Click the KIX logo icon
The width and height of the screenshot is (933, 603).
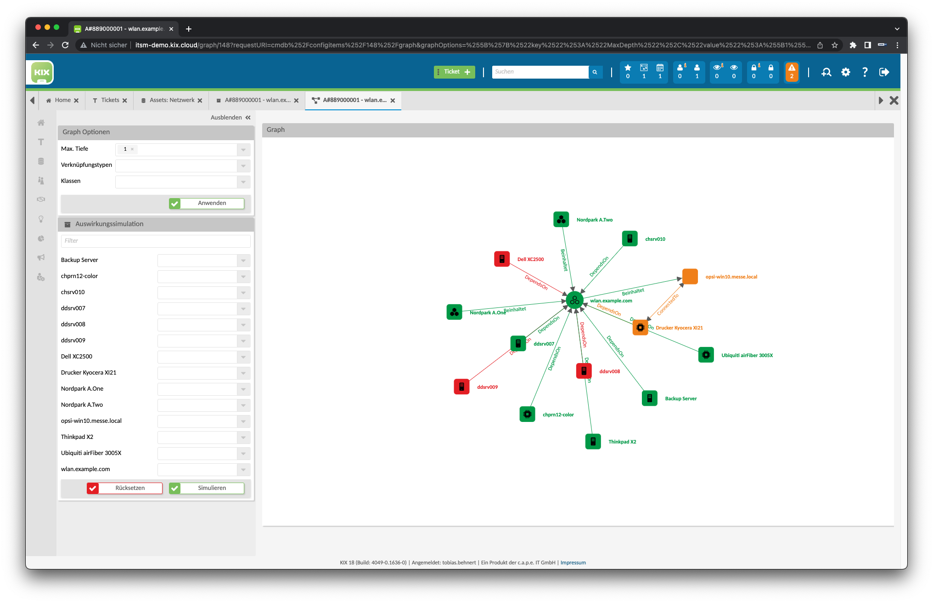pos(42,72)
